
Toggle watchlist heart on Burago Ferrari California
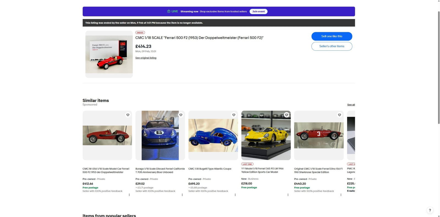[x=181, y=115]
